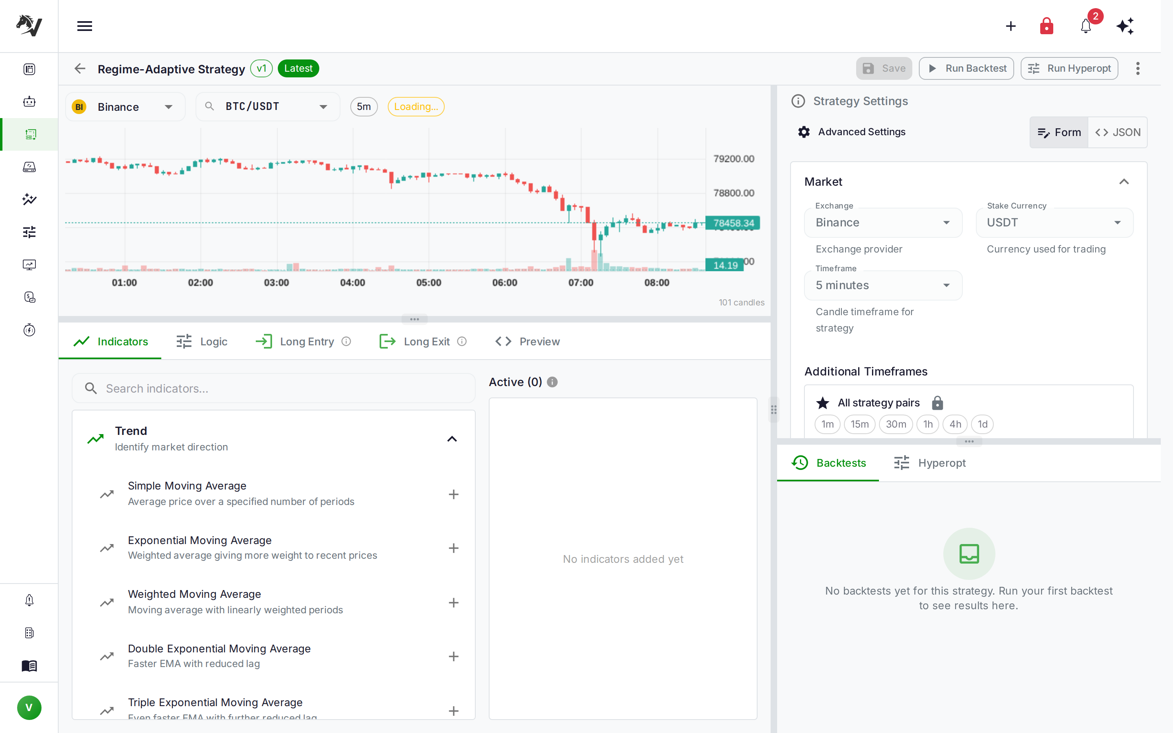Add Simple Moving Average indicator

pyautogui.click(x=453, y=494)
